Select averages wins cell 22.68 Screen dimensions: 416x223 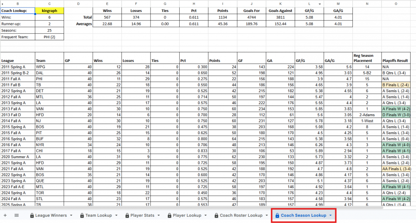click(x=107, y=24)
